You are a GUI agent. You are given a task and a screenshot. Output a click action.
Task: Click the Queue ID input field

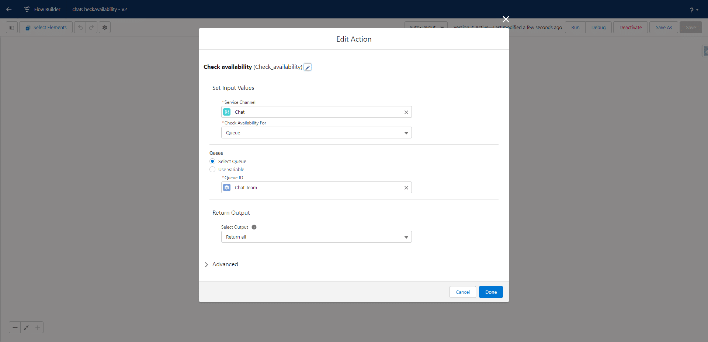[316, 187]
